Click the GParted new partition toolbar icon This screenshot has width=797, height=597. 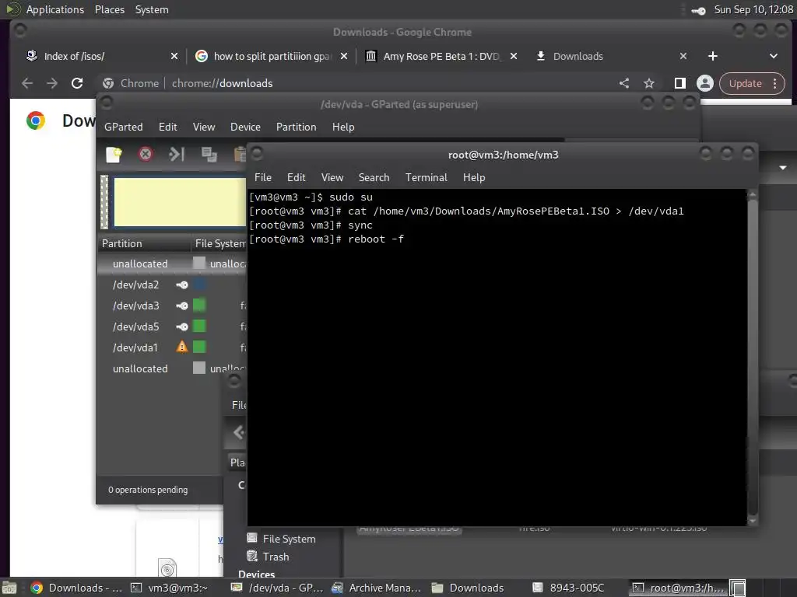point(114,155)
